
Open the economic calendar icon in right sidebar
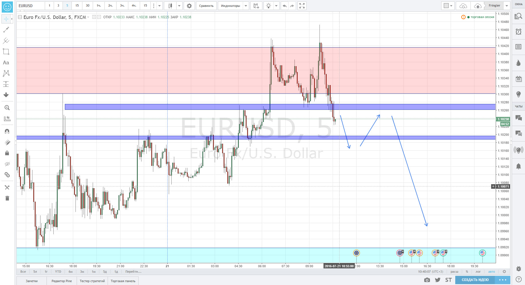coord(518,79)
